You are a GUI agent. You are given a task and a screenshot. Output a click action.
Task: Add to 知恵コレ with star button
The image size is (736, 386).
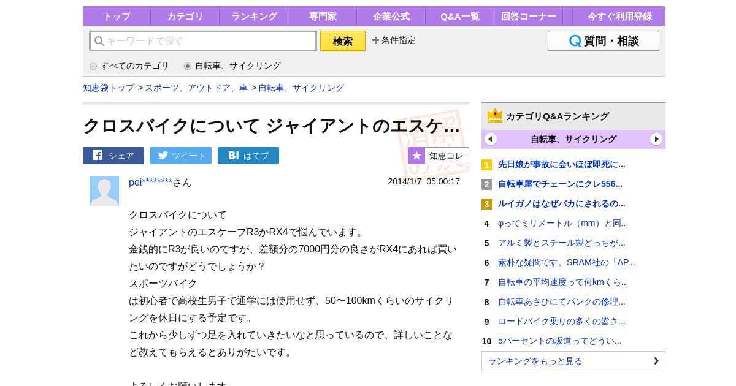(x=439, y=156)
